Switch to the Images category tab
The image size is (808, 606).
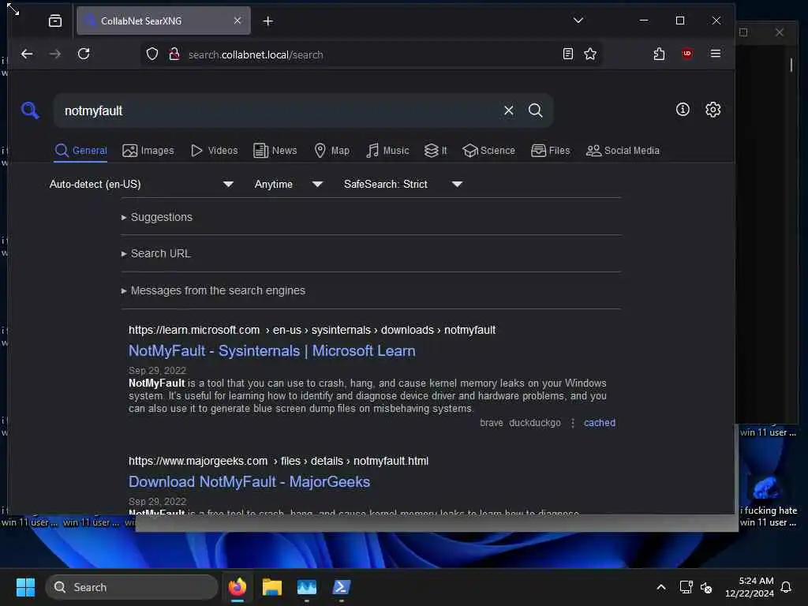click(x=148, y=151)
